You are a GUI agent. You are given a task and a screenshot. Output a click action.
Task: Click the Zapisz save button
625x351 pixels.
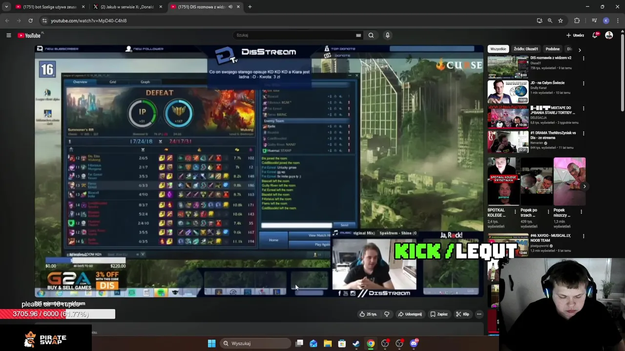pyautogui.click(x=439, y=314)
